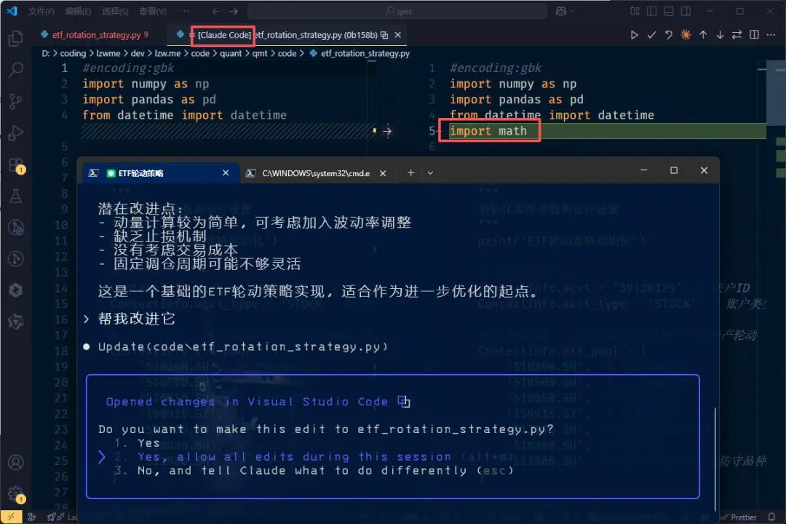Close the Claude Code diff tab

coord(397,35)
